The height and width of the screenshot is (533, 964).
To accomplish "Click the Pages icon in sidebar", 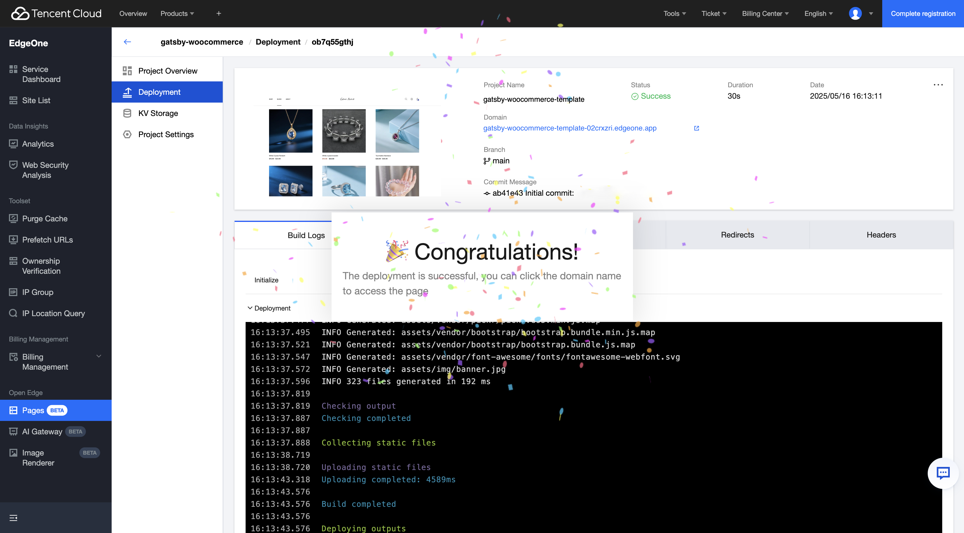I will pyautogui.click(x=13, y=410).
